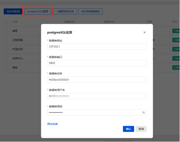
Task: Open the postgresSQL配置 button
Action: point(38,12)
